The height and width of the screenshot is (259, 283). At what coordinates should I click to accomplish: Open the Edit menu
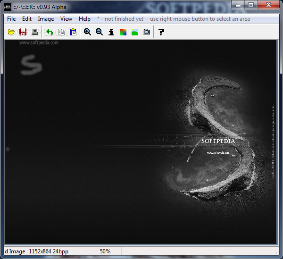[x=27, y=19]
